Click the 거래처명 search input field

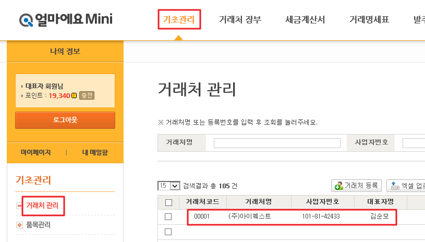point(277,143)
